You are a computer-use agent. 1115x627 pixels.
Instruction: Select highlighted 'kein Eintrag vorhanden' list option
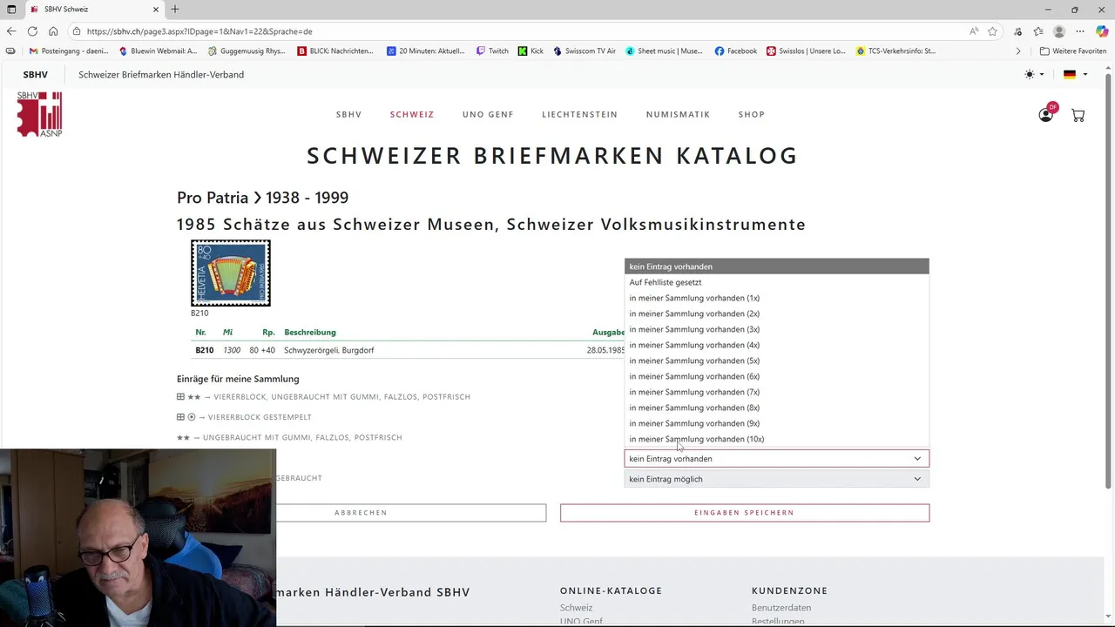click(x=777, y=266)
